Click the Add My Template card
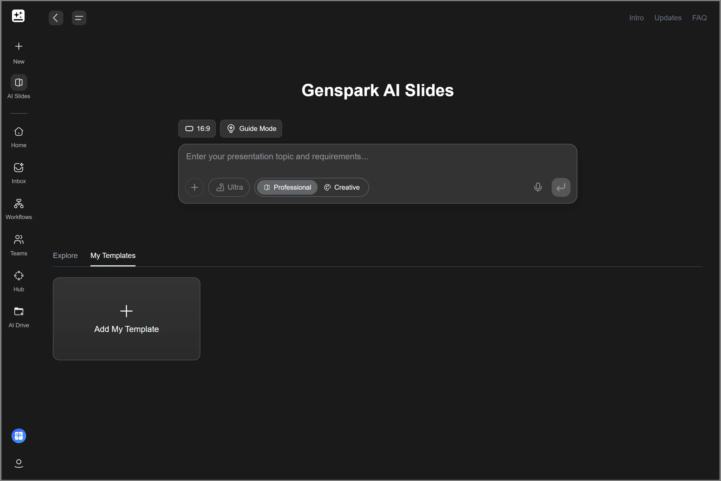The width and height of the screenshot is (721, 481). [127, 319]
